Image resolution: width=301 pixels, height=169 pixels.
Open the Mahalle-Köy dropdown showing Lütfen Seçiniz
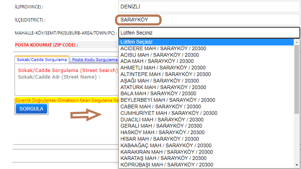(209, 33)
